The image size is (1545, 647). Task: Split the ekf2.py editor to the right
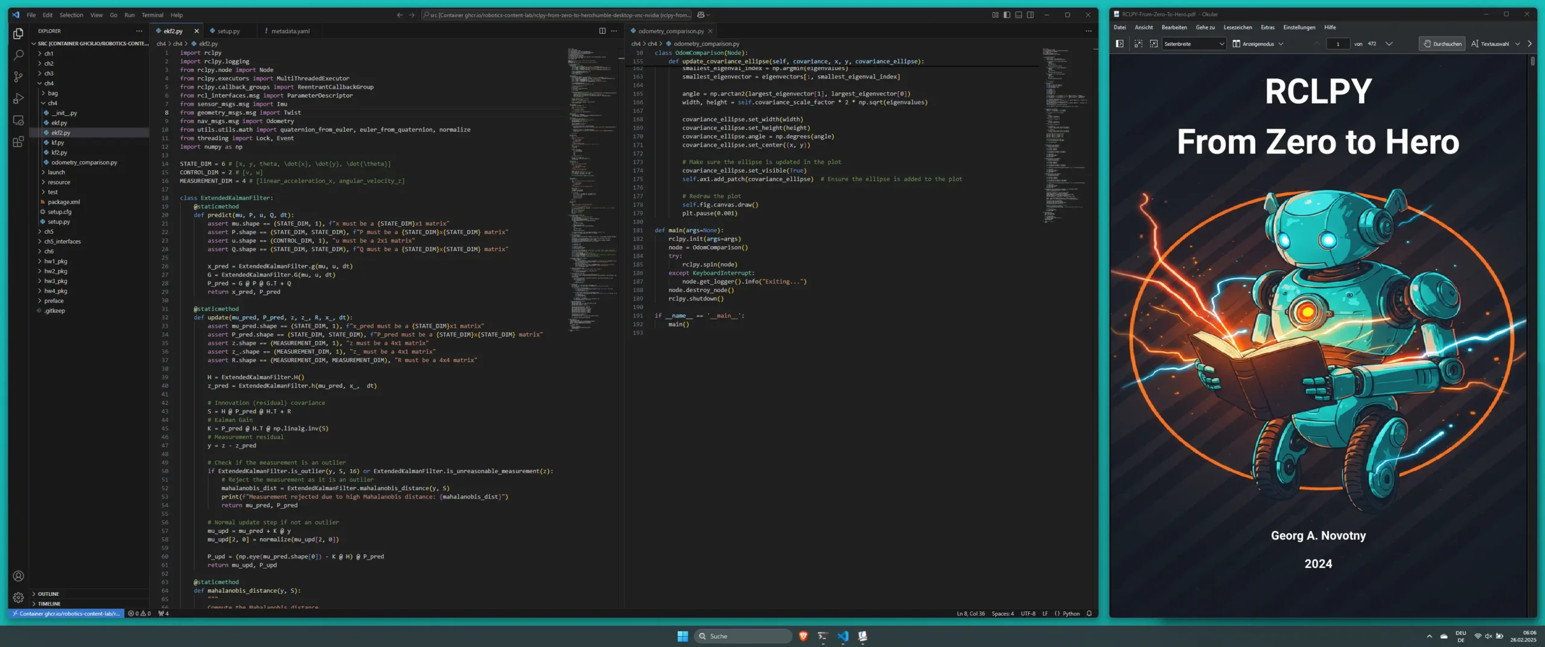(602, 31)
